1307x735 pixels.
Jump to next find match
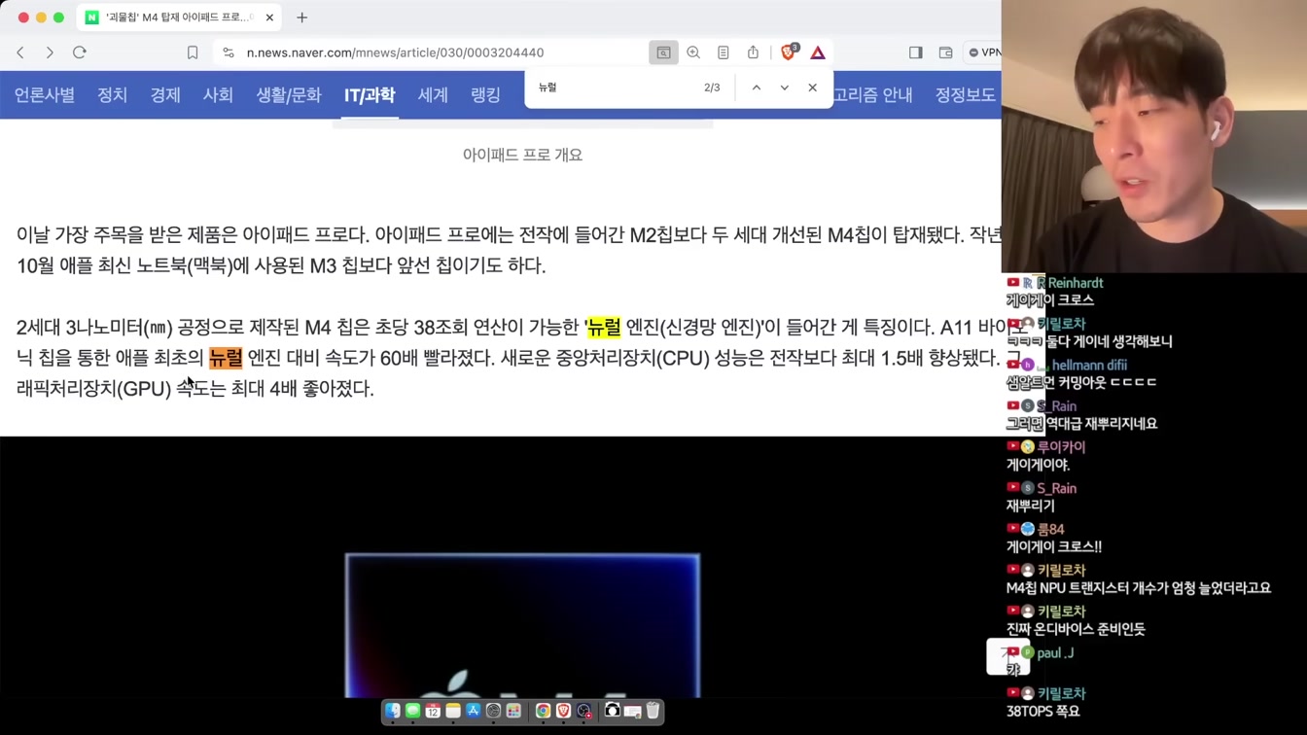pos(784,87)
